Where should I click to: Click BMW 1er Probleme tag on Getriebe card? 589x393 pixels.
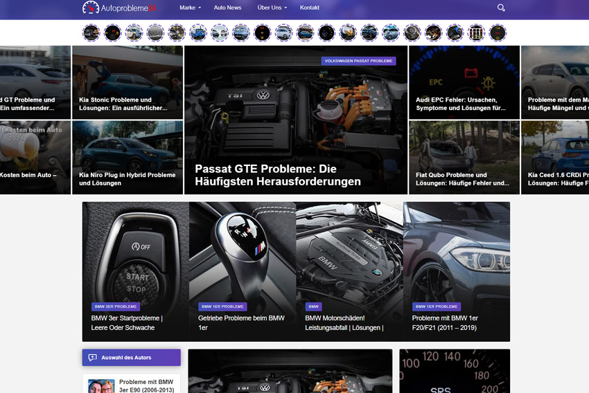pos(222,307)
